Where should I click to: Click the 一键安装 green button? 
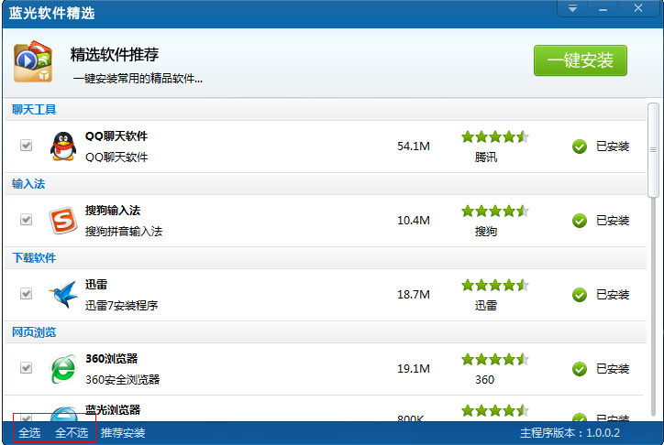(x=581, y=60)
